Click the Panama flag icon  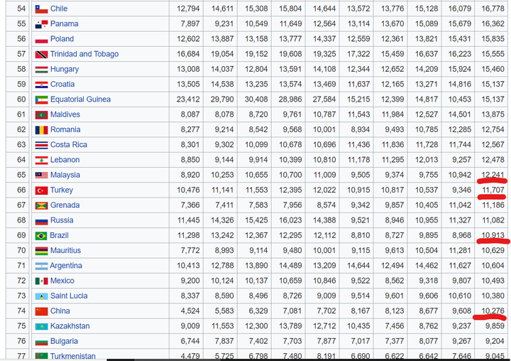pos(41,24)
